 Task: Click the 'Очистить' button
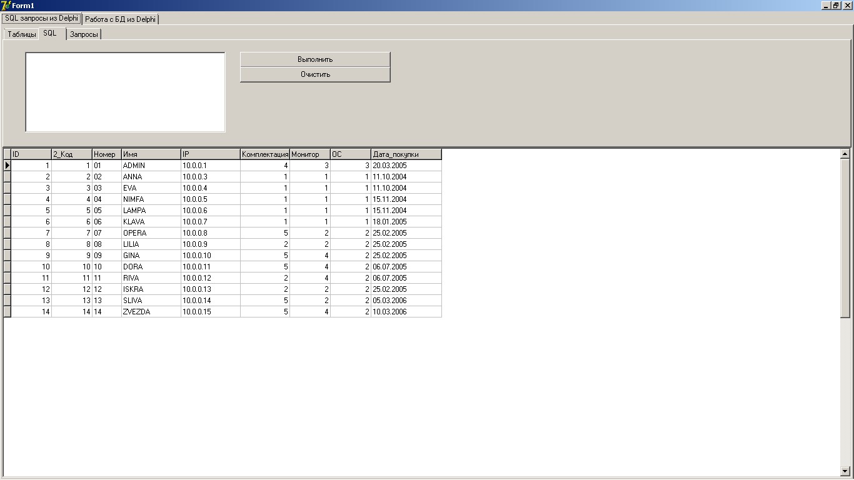(315, 74)
